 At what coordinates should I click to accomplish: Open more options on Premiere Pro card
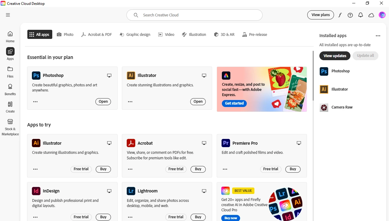click(x=225, y=169)
